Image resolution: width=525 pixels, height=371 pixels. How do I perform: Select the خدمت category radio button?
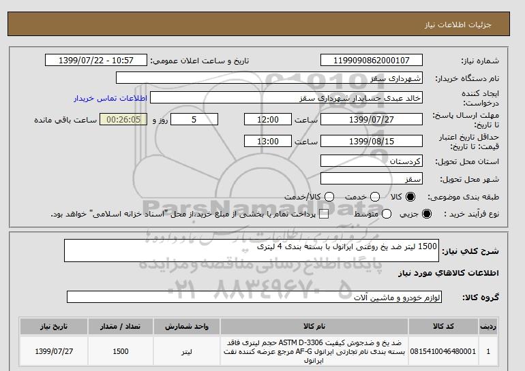click(375, 197)
